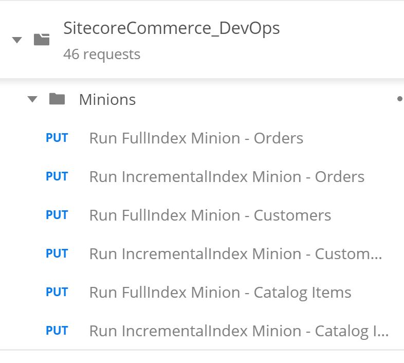Click PUT label of FullIndex Catalog Items request

pos(57,292)
